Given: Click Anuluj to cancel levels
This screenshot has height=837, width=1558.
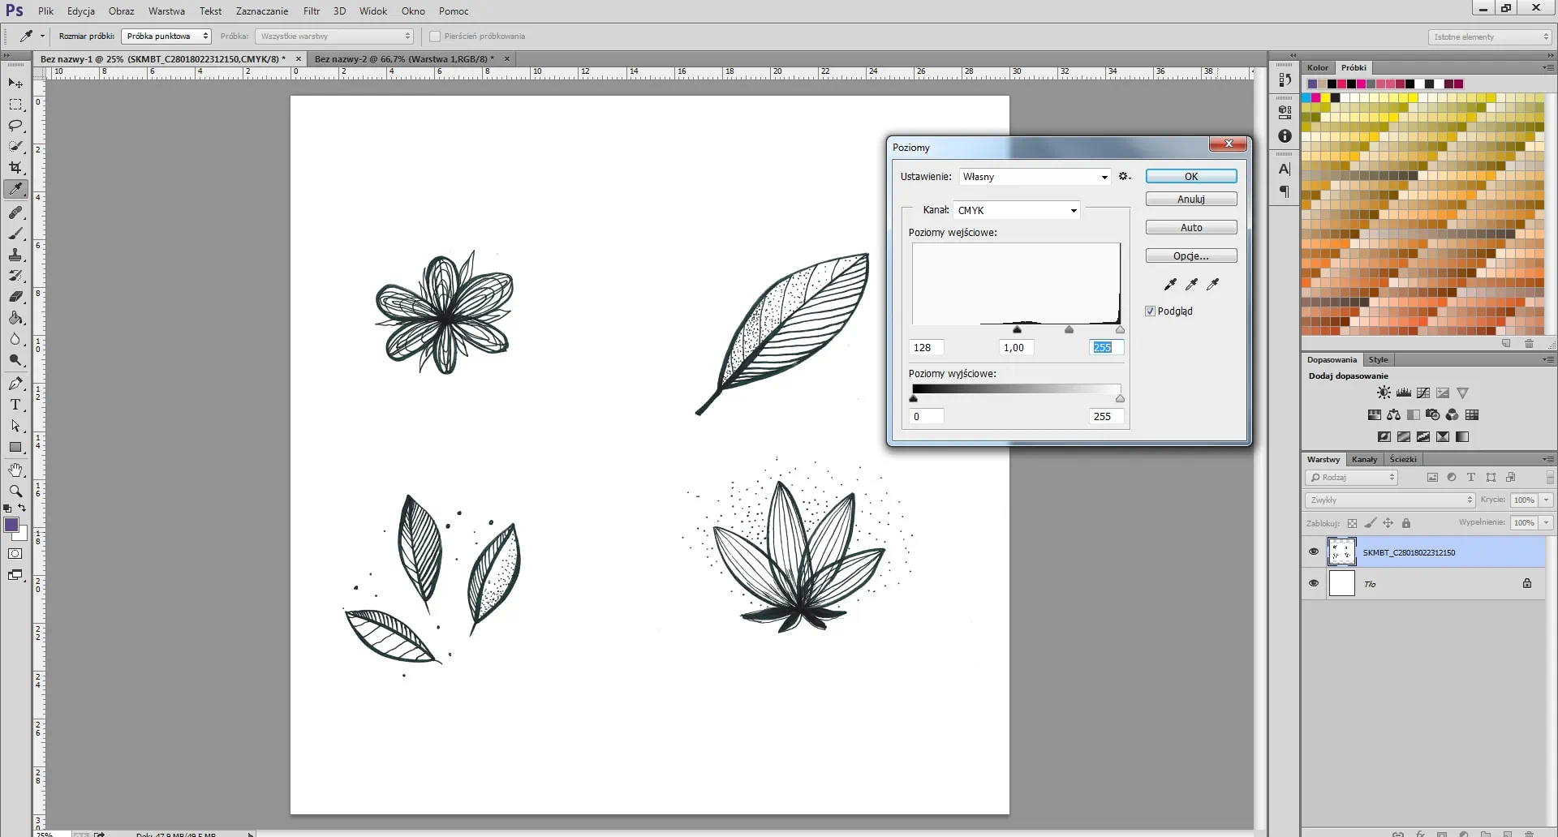Looking at the screenshot, I should coord(1190,199).
